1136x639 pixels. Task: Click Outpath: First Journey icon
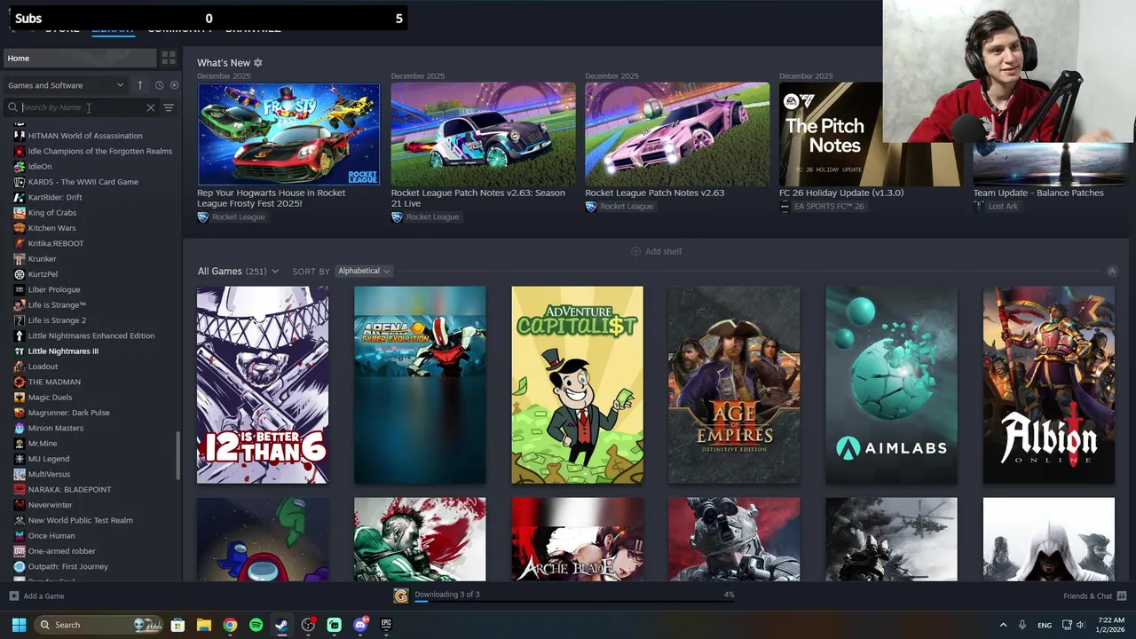(x=20, y=566)
